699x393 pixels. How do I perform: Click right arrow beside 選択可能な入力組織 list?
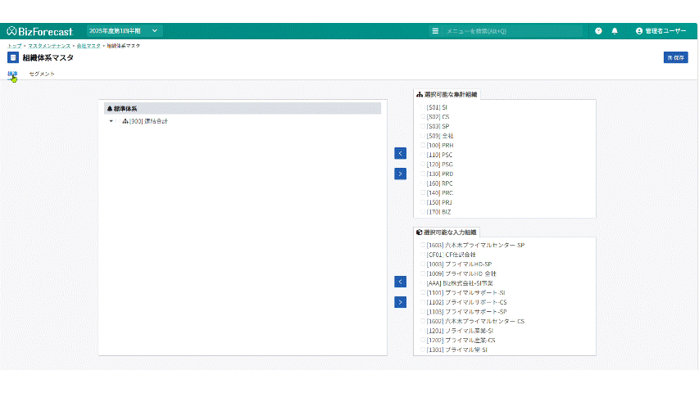(x=400, y=302)
